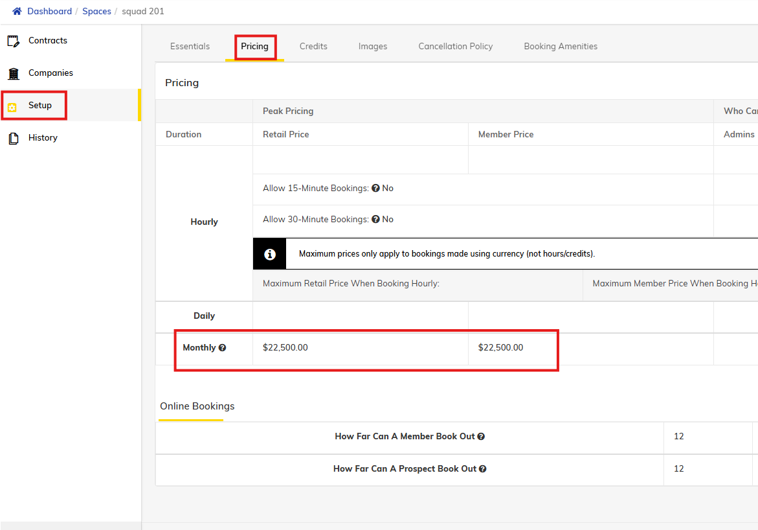
Task: Click the Monthly retail price $22,500.00 cell
Action: (x=285, y=348)
